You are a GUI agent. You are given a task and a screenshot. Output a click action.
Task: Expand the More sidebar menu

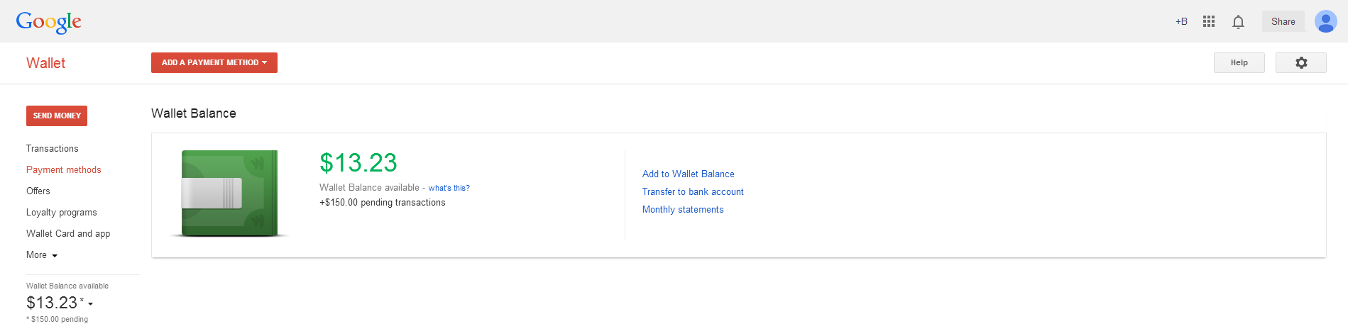coord(42,255)
